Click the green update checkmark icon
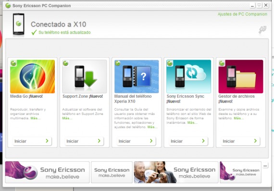This screenshot has width=274, height=191. 34,32
